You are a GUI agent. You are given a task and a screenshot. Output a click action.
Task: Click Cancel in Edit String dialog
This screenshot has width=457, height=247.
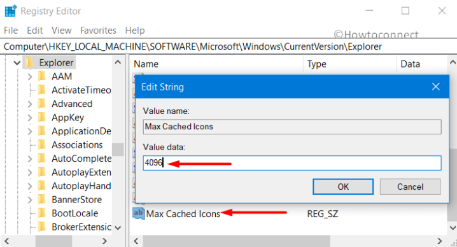coord(410,187)
